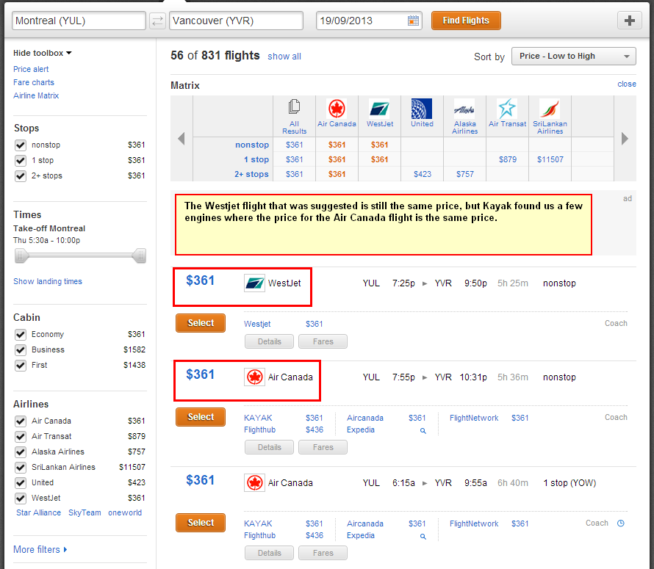Adjust the latest take-off time handle

tap(140, 255)
